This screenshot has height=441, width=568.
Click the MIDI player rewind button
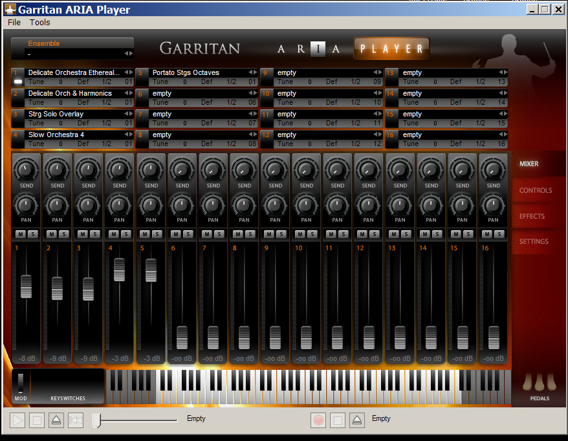click(76, 420)
